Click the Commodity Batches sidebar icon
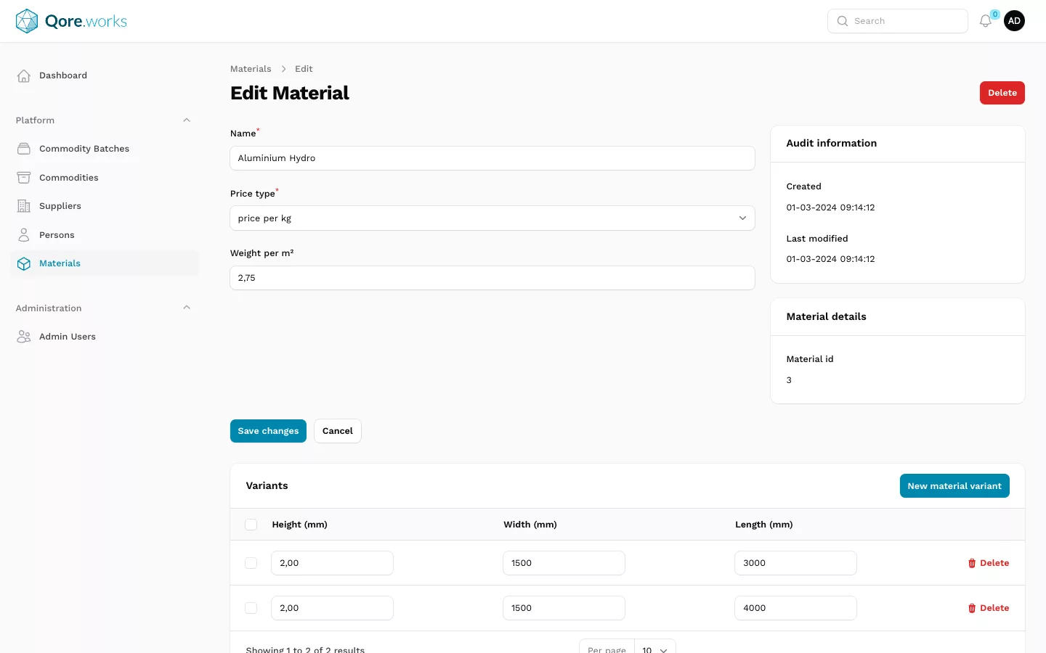This screenshot has width=1046, height=653. (24, 149)
